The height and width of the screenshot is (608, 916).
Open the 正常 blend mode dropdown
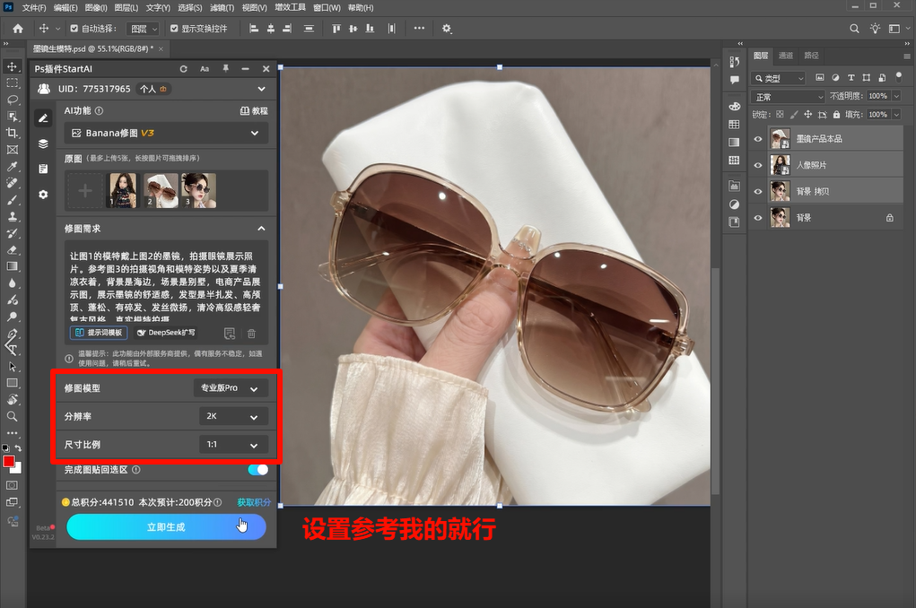(788, 96)
